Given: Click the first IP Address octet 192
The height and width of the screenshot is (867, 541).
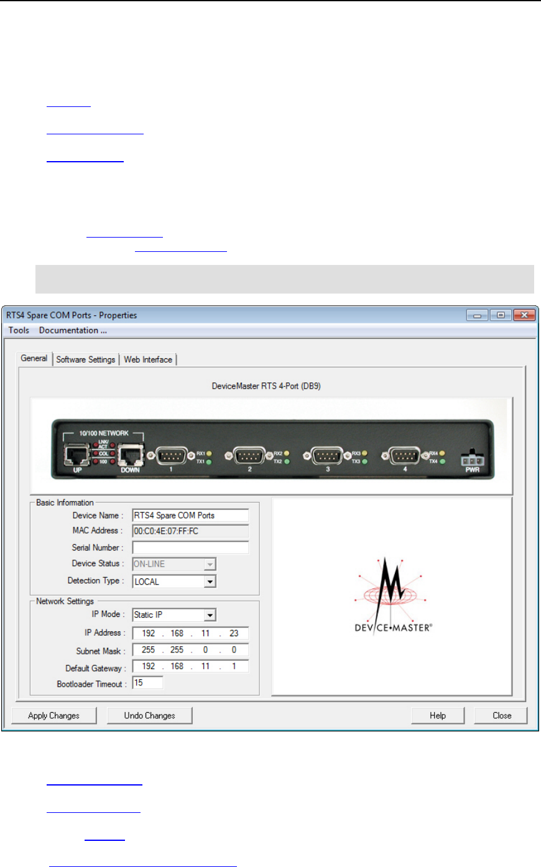Looking at the screenshot, I should point(149,633).
